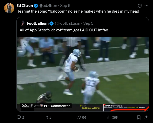153x123 pixels.
Task: Click Footballism's verified badge
Action: [51, 24]
